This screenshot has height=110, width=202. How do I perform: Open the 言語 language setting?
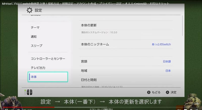click(126, 61)
